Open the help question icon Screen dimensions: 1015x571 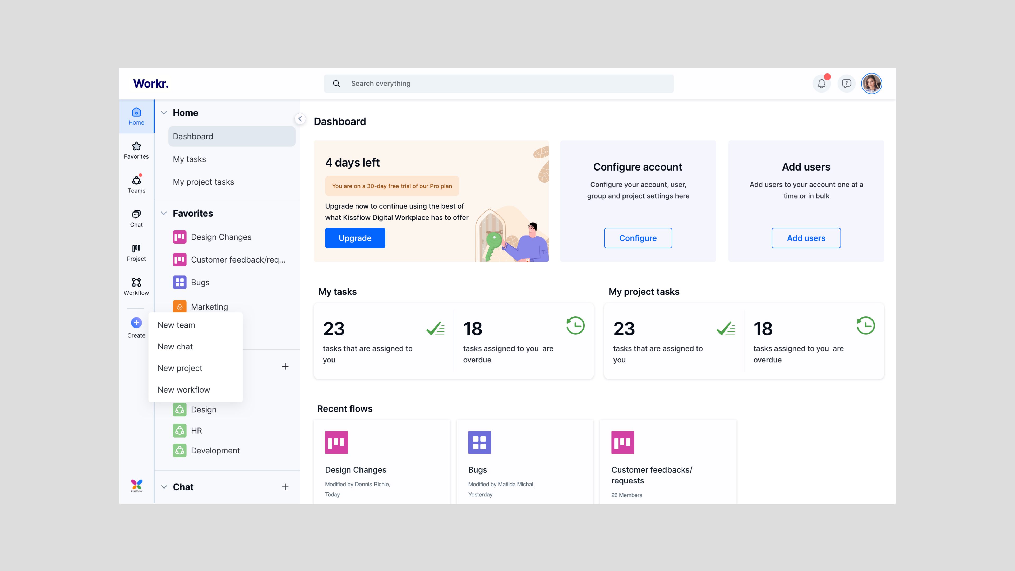(846, 84)
